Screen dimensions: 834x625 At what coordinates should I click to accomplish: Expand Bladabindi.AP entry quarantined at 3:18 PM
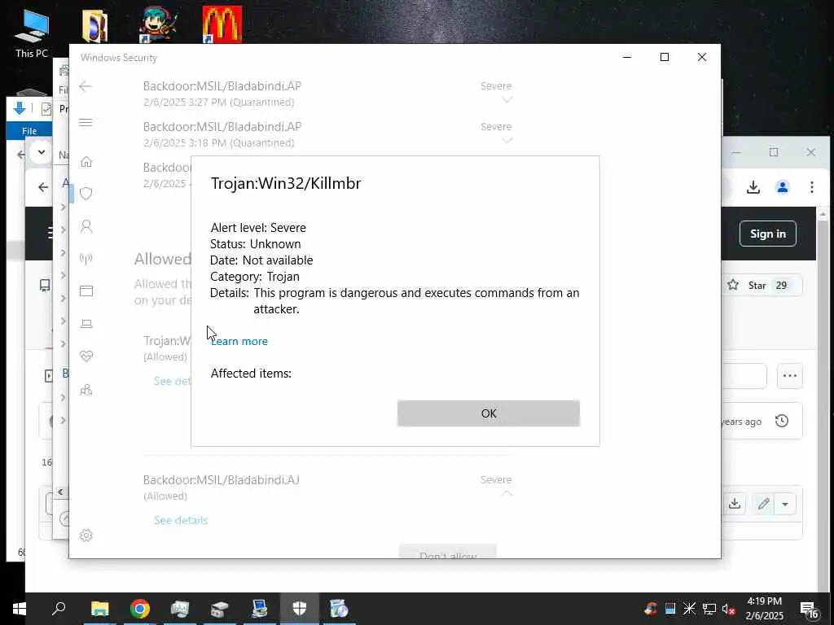tap(507, 140)
